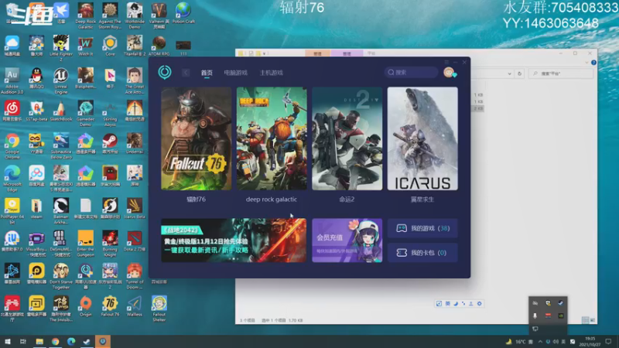This screenshot has height=348, width=619.
Task: Open the notification center
Action: coord(608,342)
